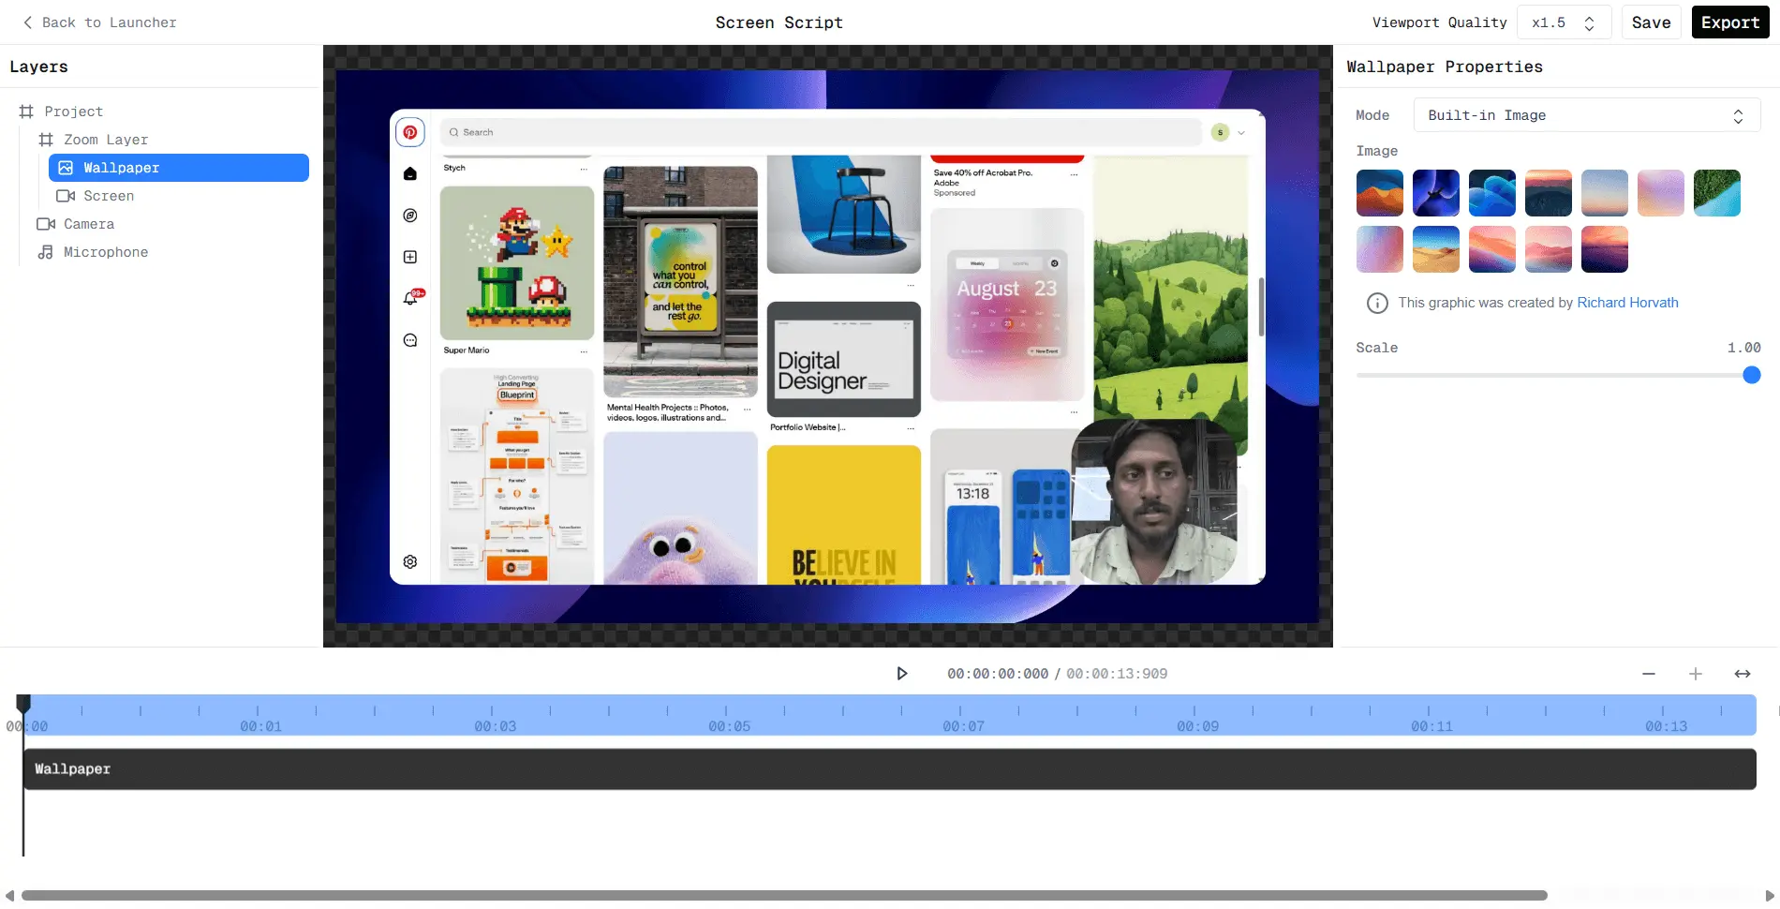Zoom out of the timeline with the minus icon
The image size is (1780, 909).
pos(1649,674)
